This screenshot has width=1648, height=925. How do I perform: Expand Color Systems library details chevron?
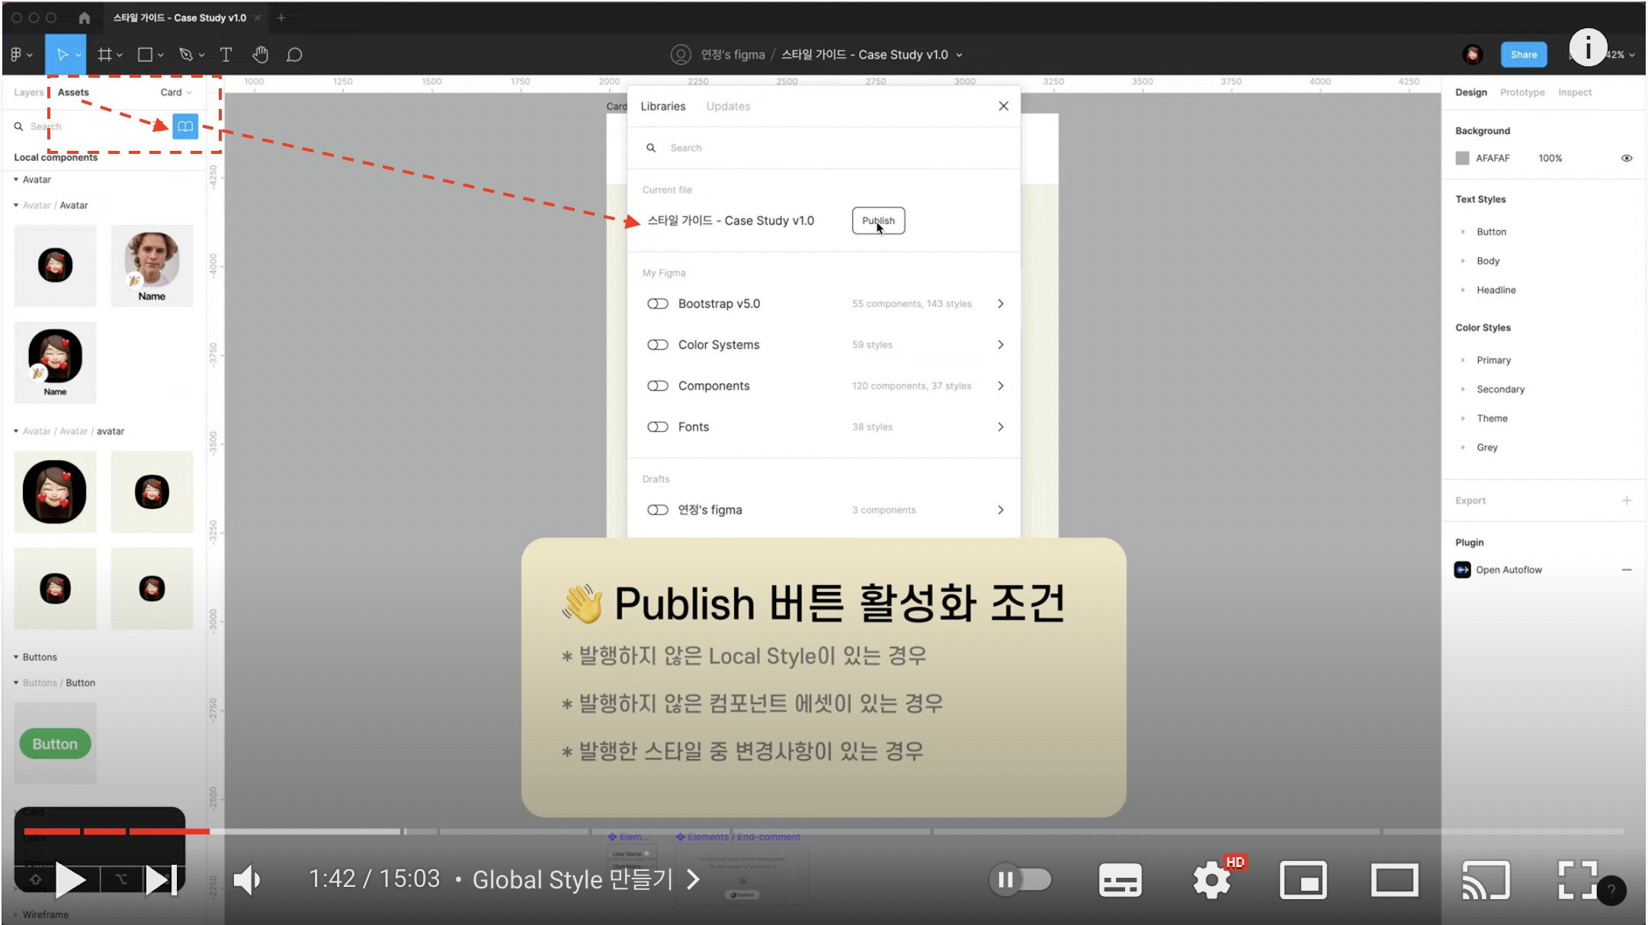coord(1001,345)
